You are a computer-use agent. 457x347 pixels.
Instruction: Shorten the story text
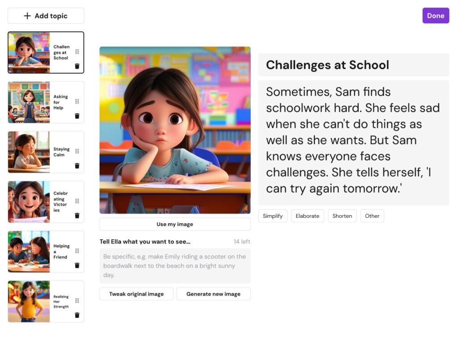(x=342, y=216)
